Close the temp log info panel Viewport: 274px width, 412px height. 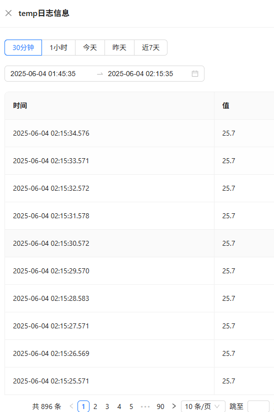[x=8, y=13]
